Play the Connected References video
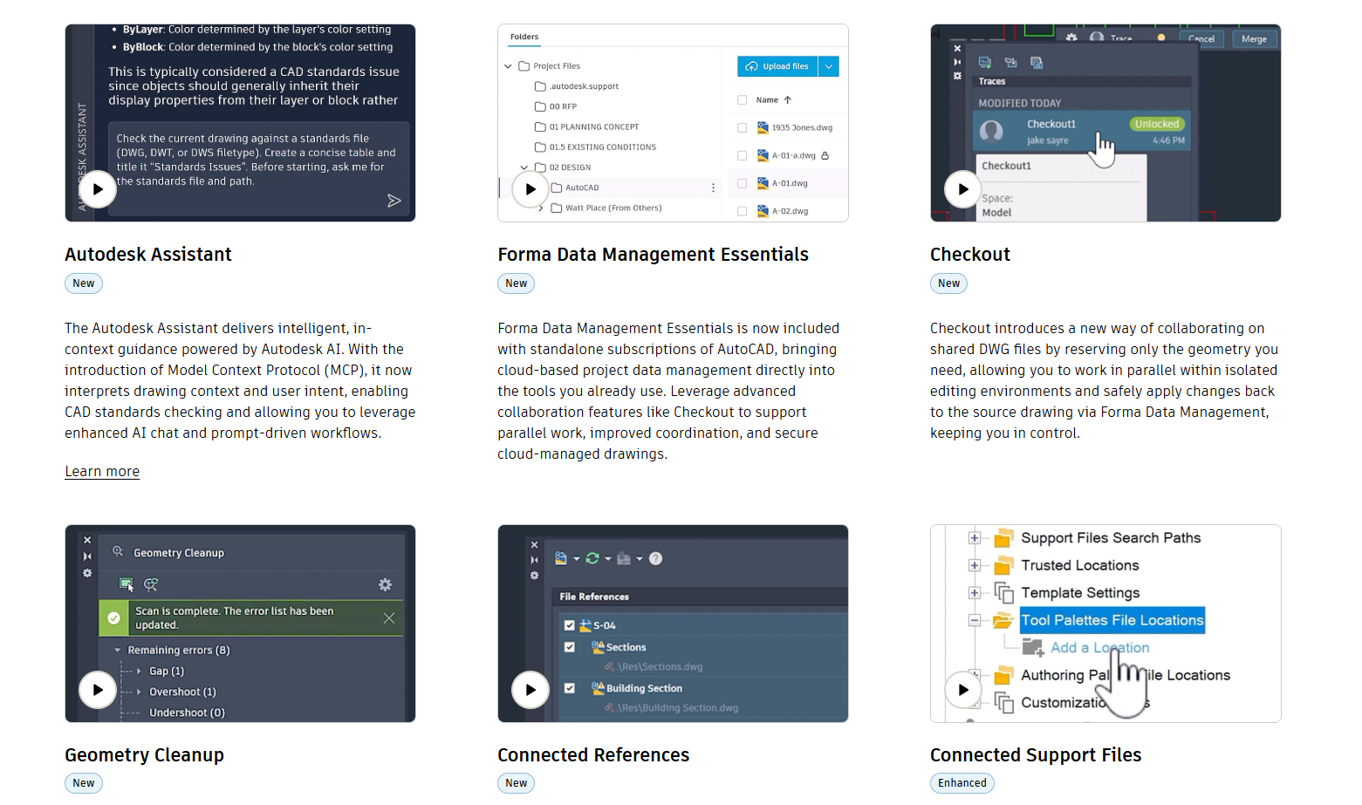The width and height of the screenshot is (1362, 805). (x=530, y=690)
